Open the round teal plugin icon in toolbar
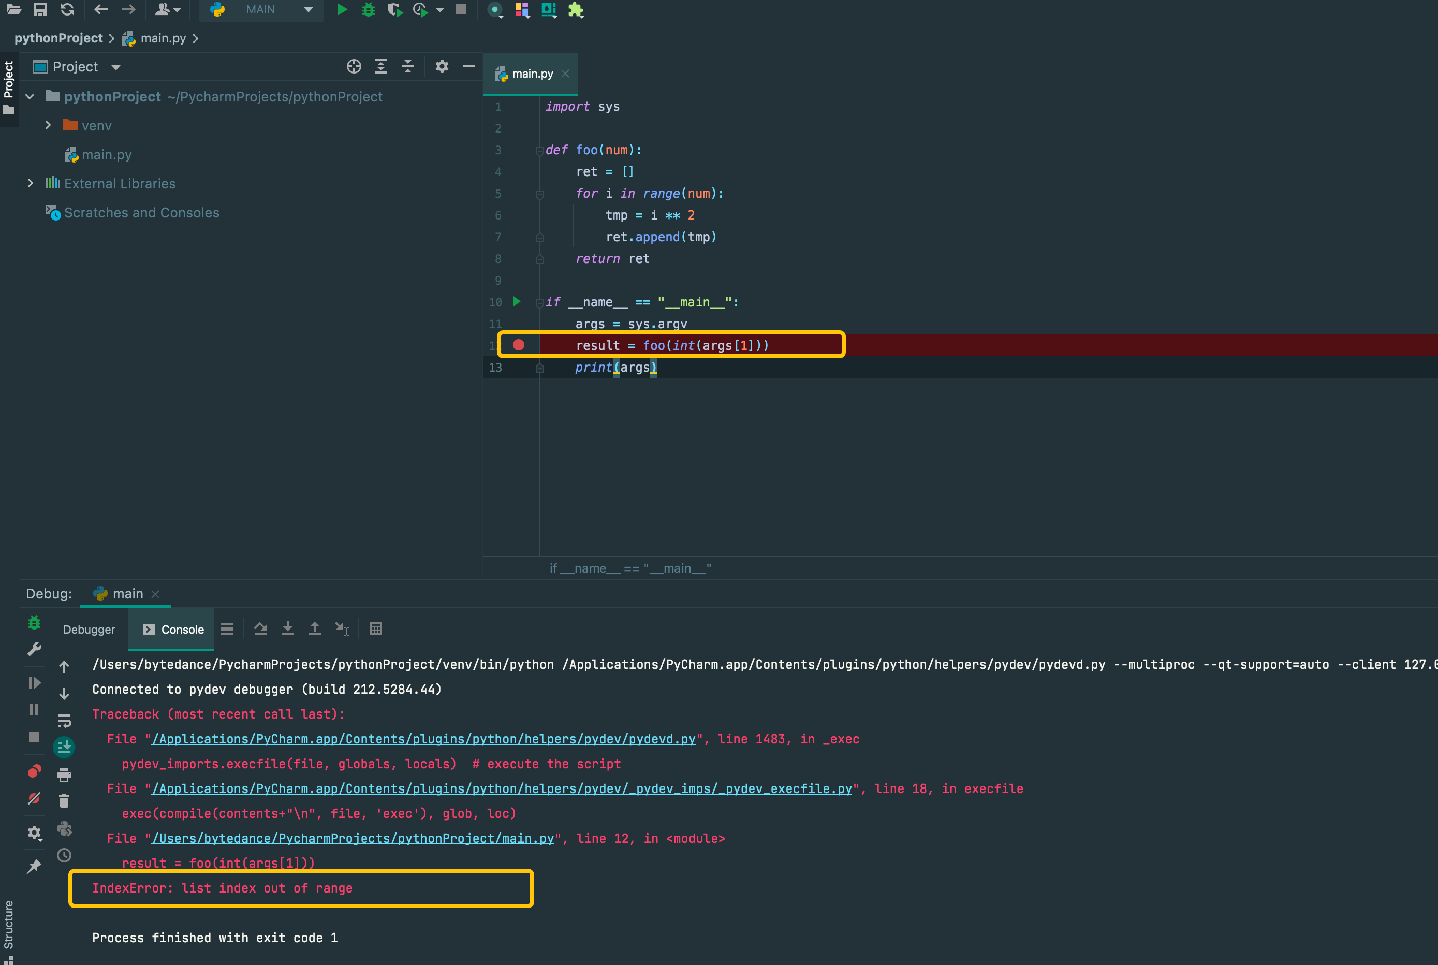Screen dimensions: 1438x965 pos(495,10)
